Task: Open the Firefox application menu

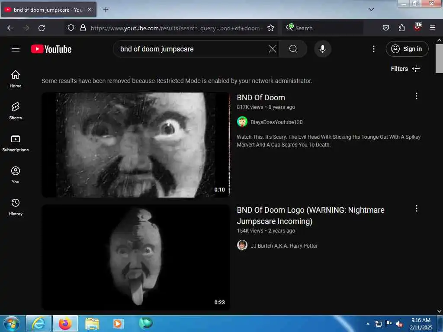Action: [432, 28]
